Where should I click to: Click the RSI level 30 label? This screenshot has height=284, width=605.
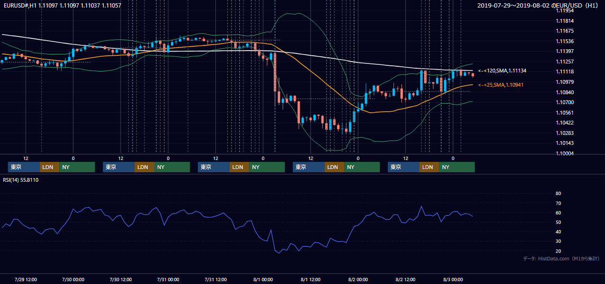tap(558, 241)
